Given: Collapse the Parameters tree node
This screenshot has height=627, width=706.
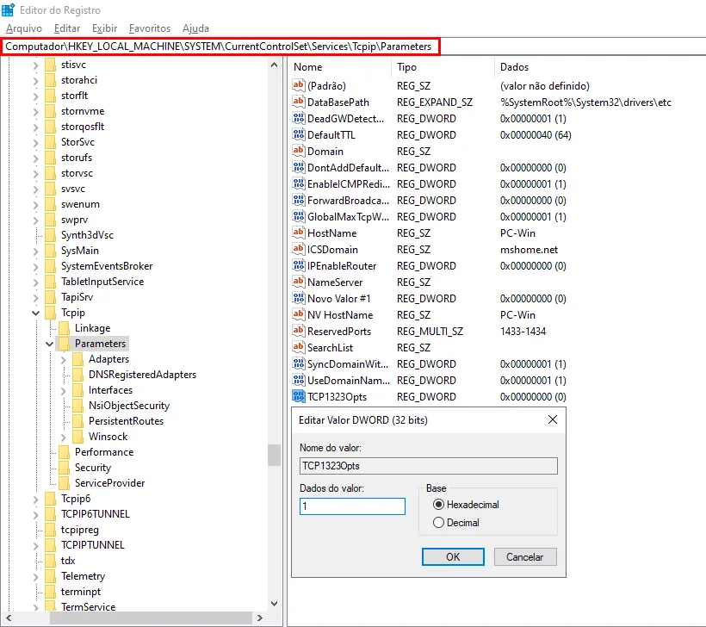Looking at the screenshot, I should 50,344.
